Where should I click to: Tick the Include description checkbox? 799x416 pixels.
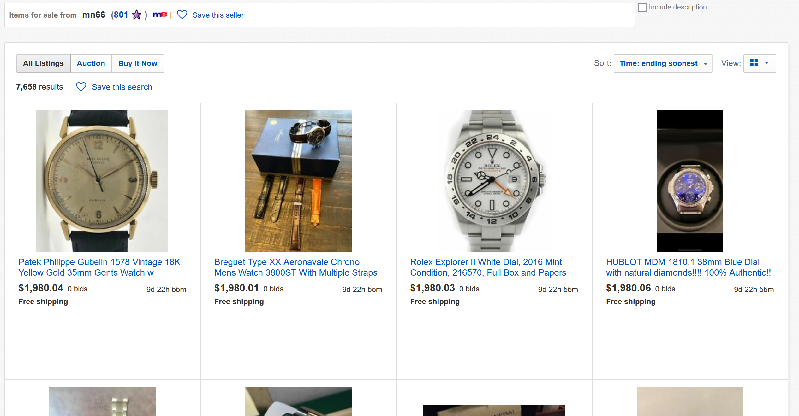[642, 7]
